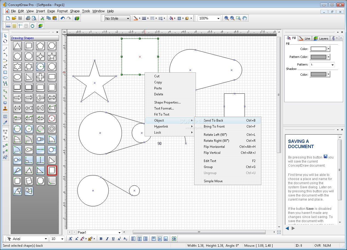Toggle rulers display icon
The width and height of the screenshot is (347, 250).
coord(8,26)
